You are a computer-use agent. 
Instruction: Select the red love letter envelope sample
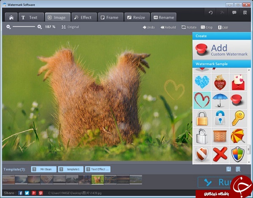(238, 82)
